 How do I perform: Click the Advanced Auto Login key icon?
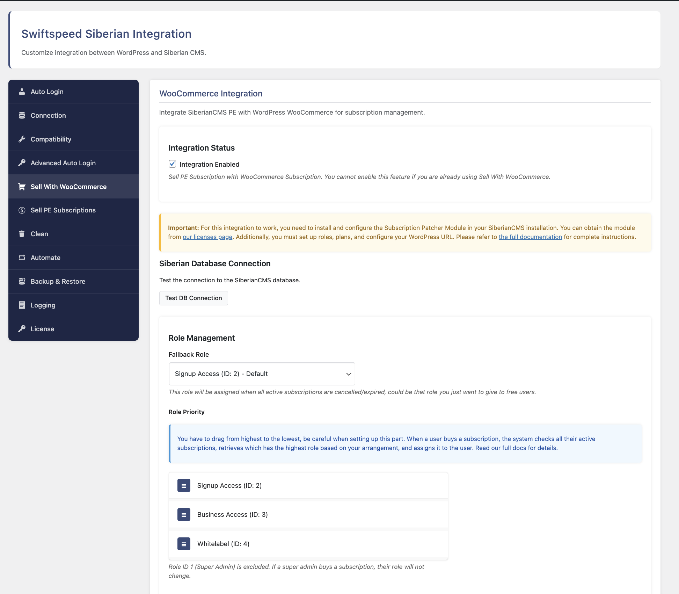click(x=22, y=163)
